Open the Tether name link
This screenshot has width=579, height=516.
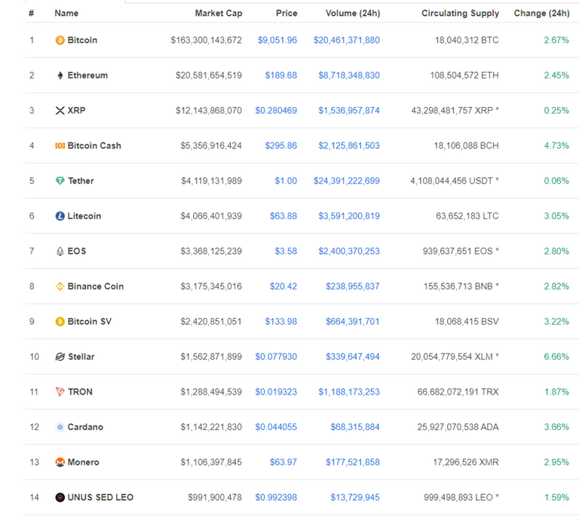[81, 181]
